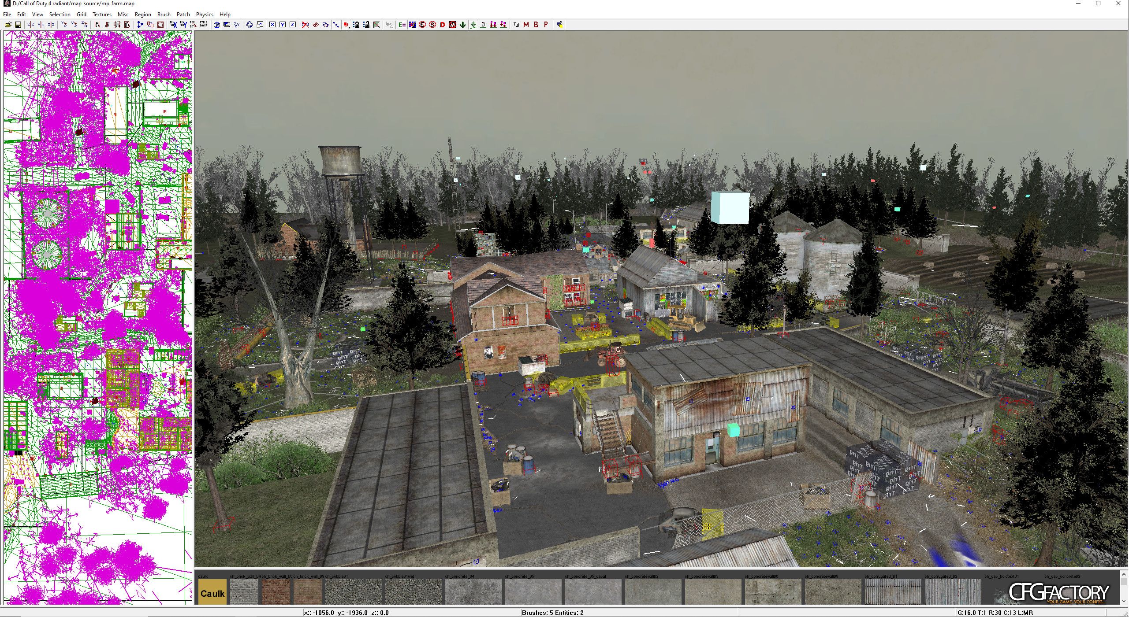Click the Tex rotate 90 icon
The image size is (1129, 617).
pos(193,25)
